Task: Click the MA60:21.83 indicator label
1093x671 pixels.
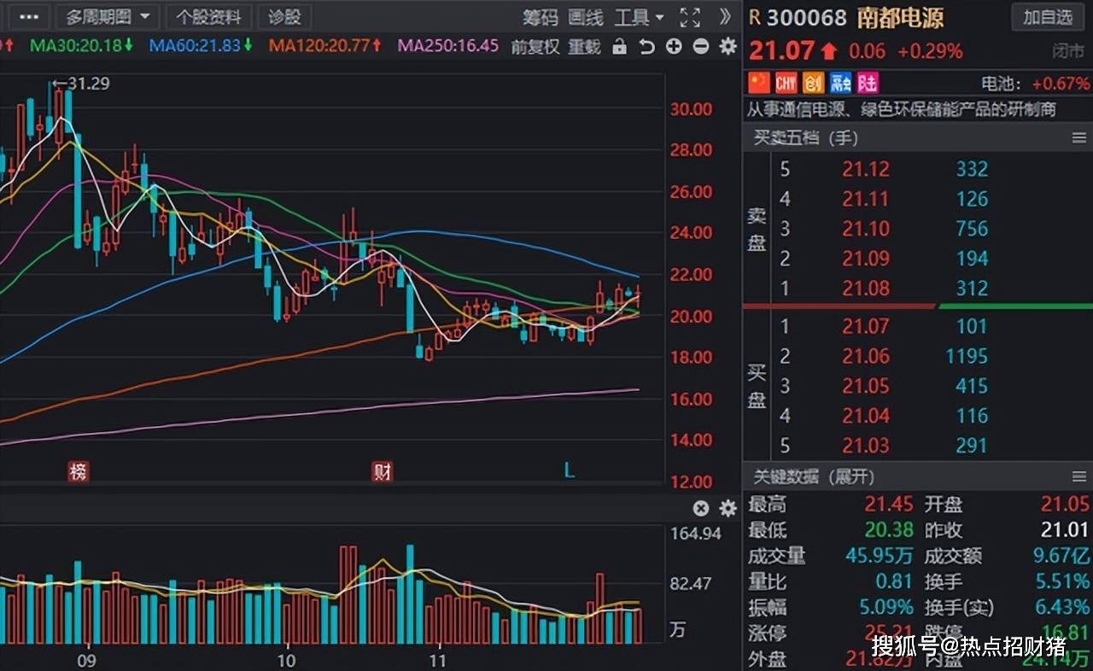Action: [201, 45]
